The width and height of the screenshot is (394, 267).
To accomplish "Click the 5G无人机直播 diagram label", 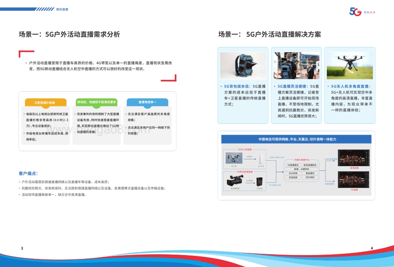I will tap(245, 150).
